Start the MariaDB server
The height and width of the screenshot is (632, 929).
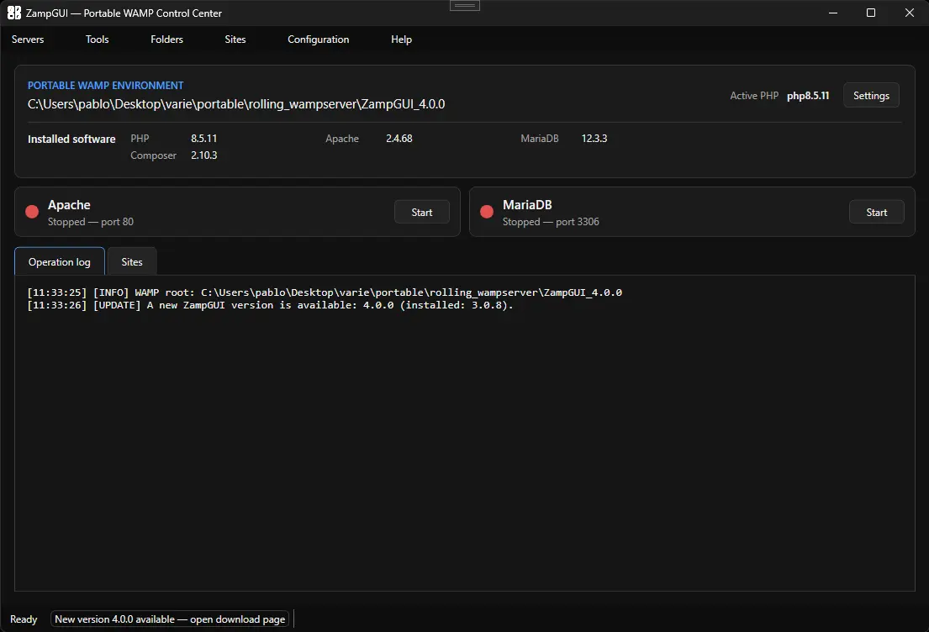pos(876,212)
